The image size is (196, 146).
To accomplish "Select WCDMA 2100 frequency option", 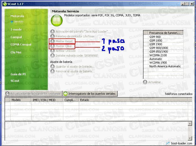I will click(158, 55).
